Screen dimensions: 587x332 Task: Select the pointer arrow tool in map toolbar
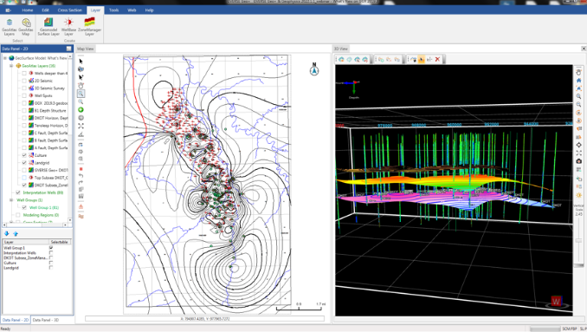pos(81,61)
